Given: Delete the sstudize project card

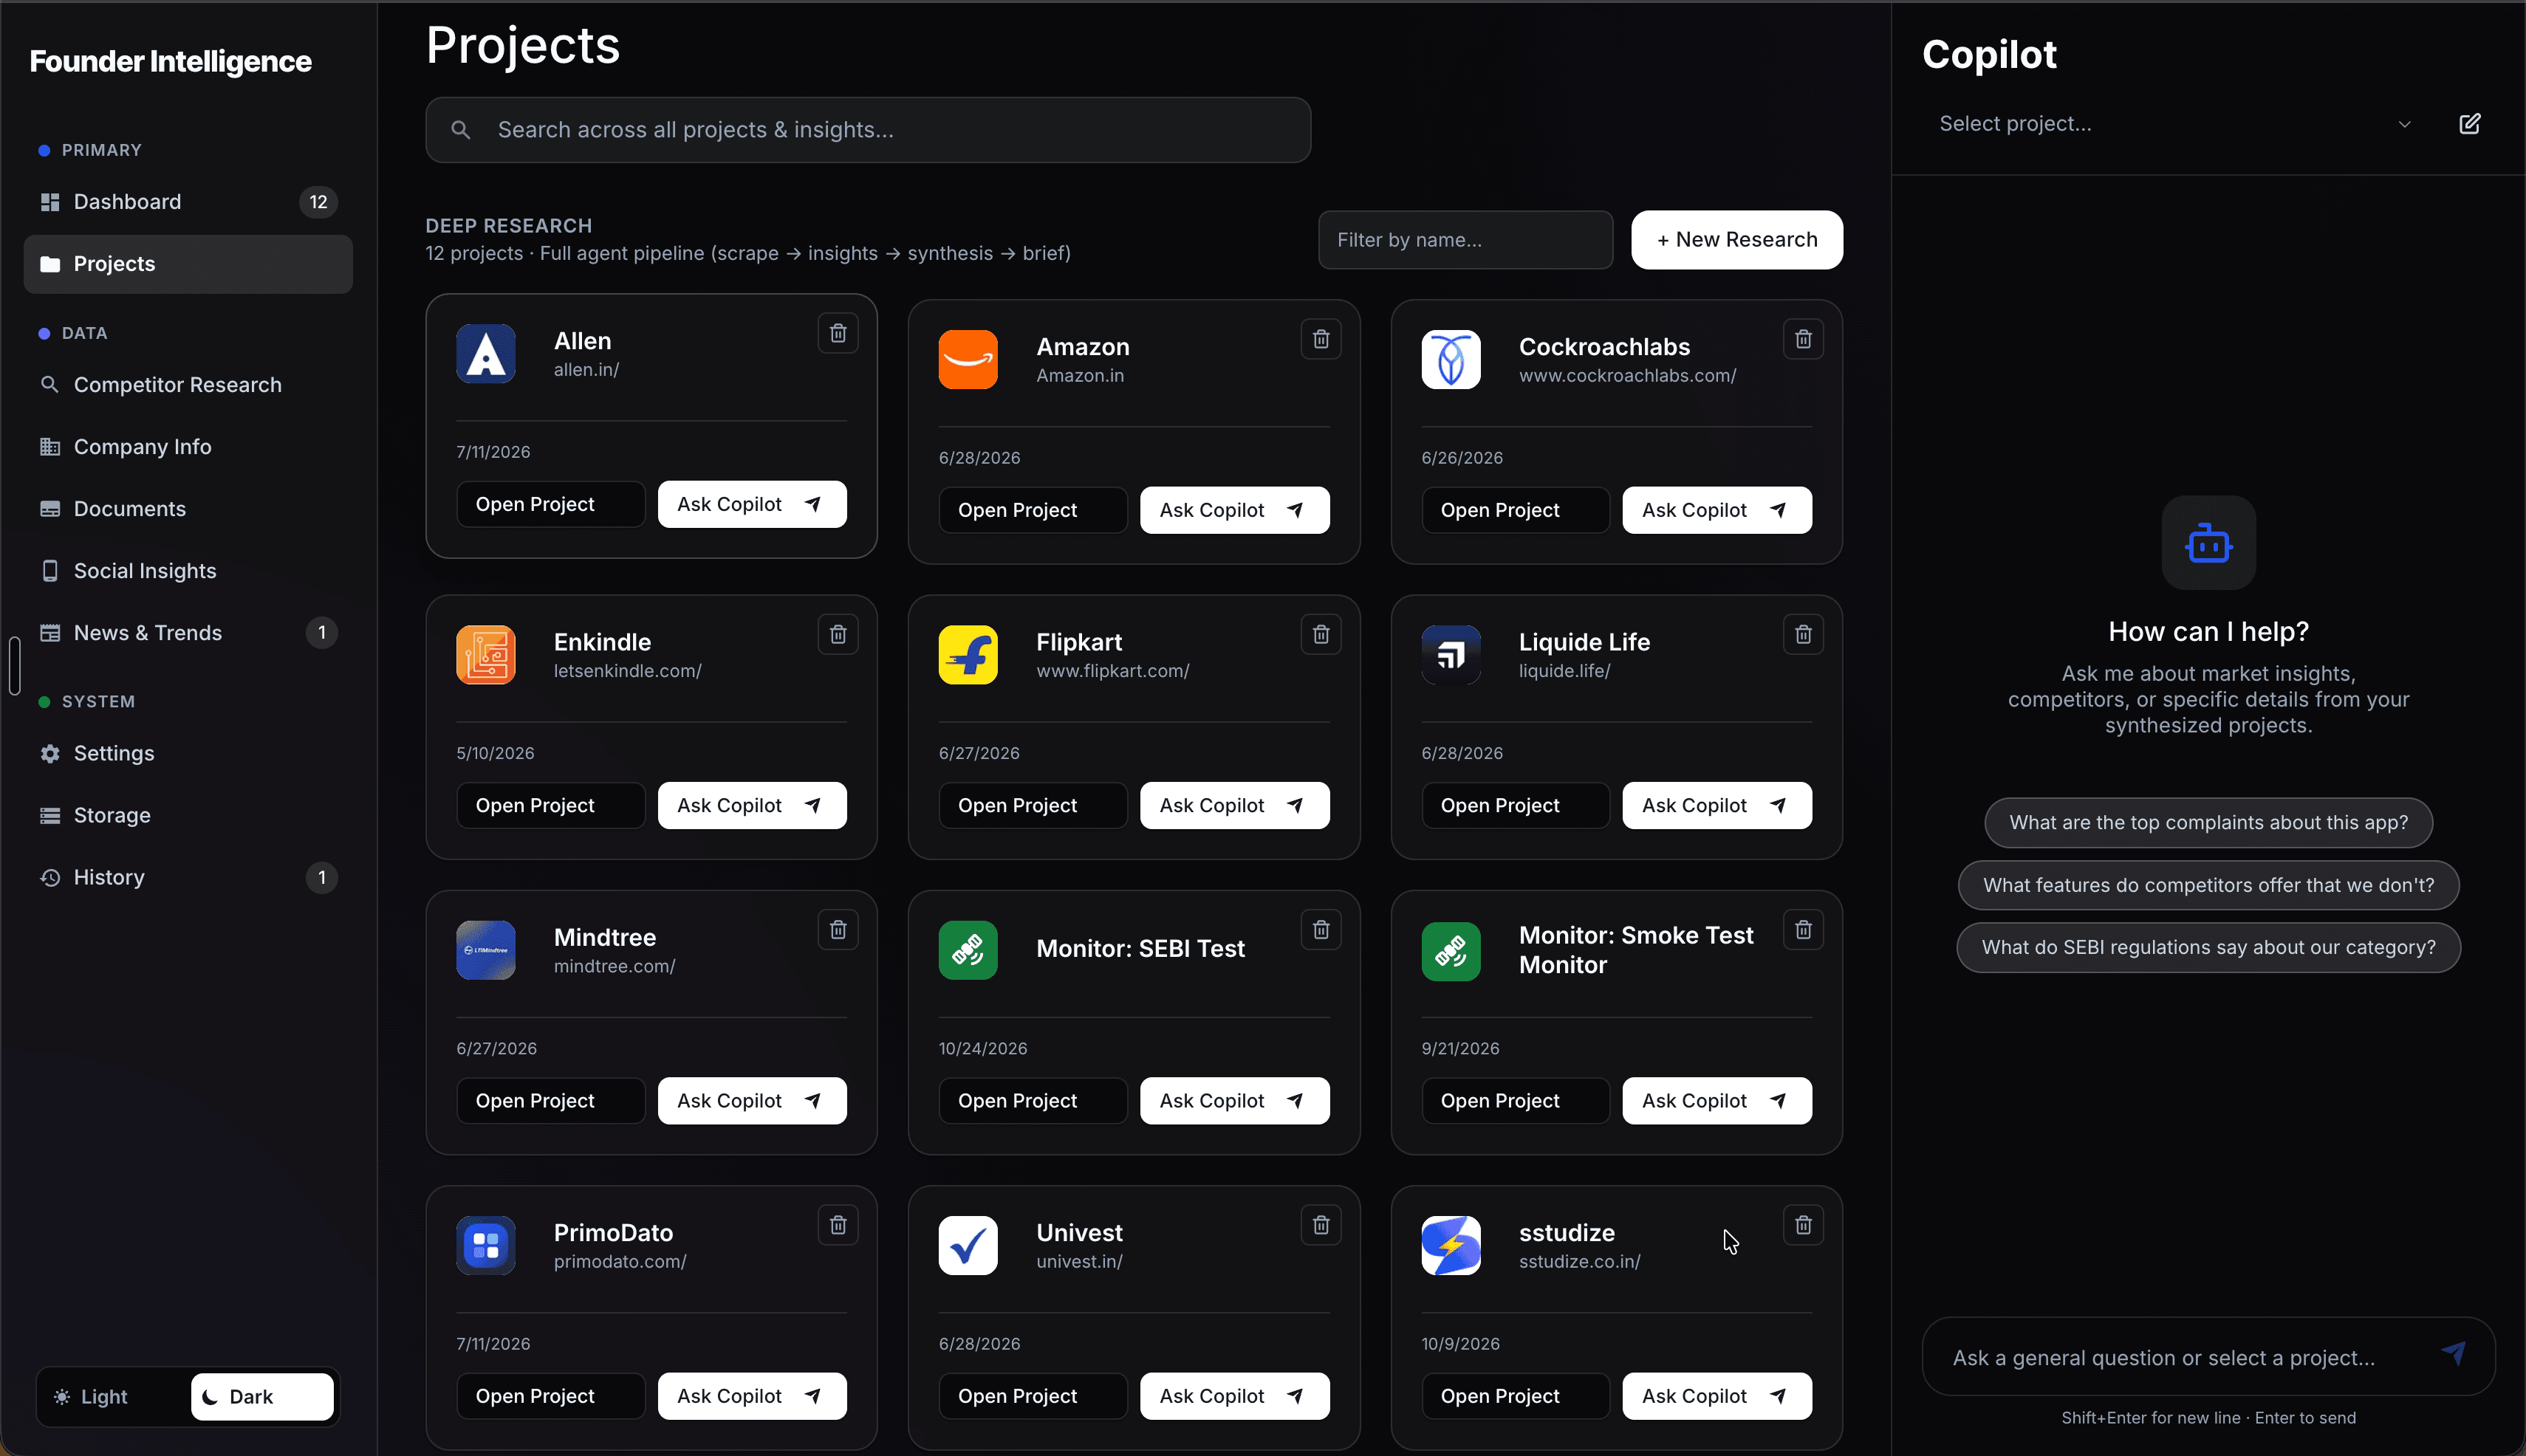Looking at the screenshot, I should click(x=1803, y=1224).
